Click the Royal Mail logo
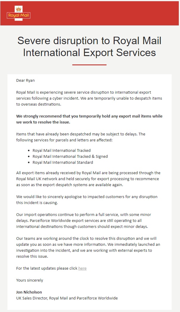Image resolution: width=180 pixels, height=312 pixels. coord(19,13)
